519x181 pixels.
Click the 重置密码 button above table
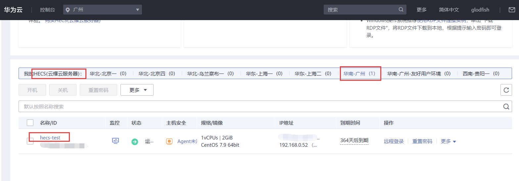point(98,90)
